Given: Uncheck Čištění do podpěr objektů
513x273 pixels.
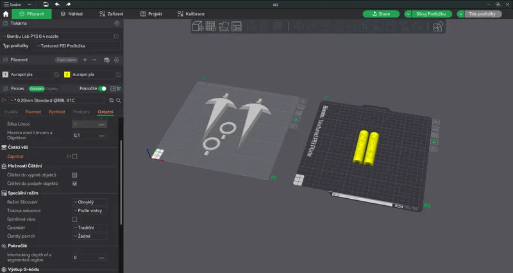Looking at the screenshot, I should pos(74,183).
